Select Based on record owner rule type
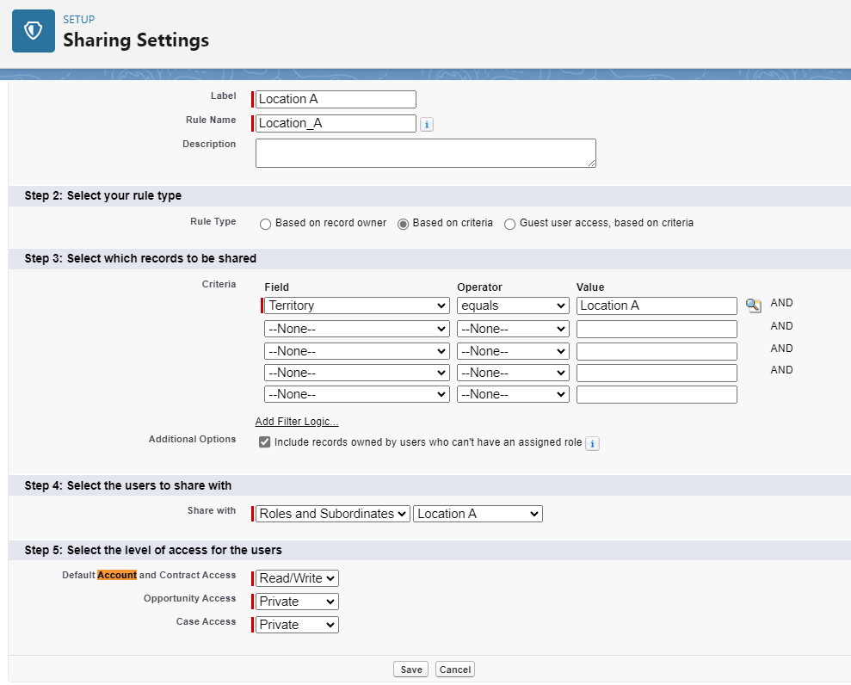Image resolution: width=851 pixels, height=685 pixels. (265, 224)
